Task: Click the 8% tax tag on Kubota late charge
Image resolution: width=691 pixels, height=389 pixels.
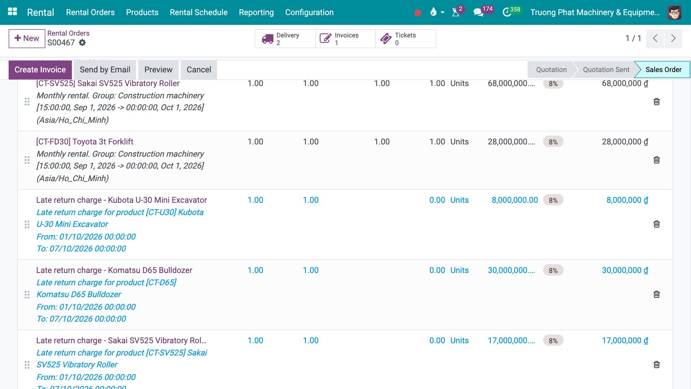Action: [x=553, y=200]
